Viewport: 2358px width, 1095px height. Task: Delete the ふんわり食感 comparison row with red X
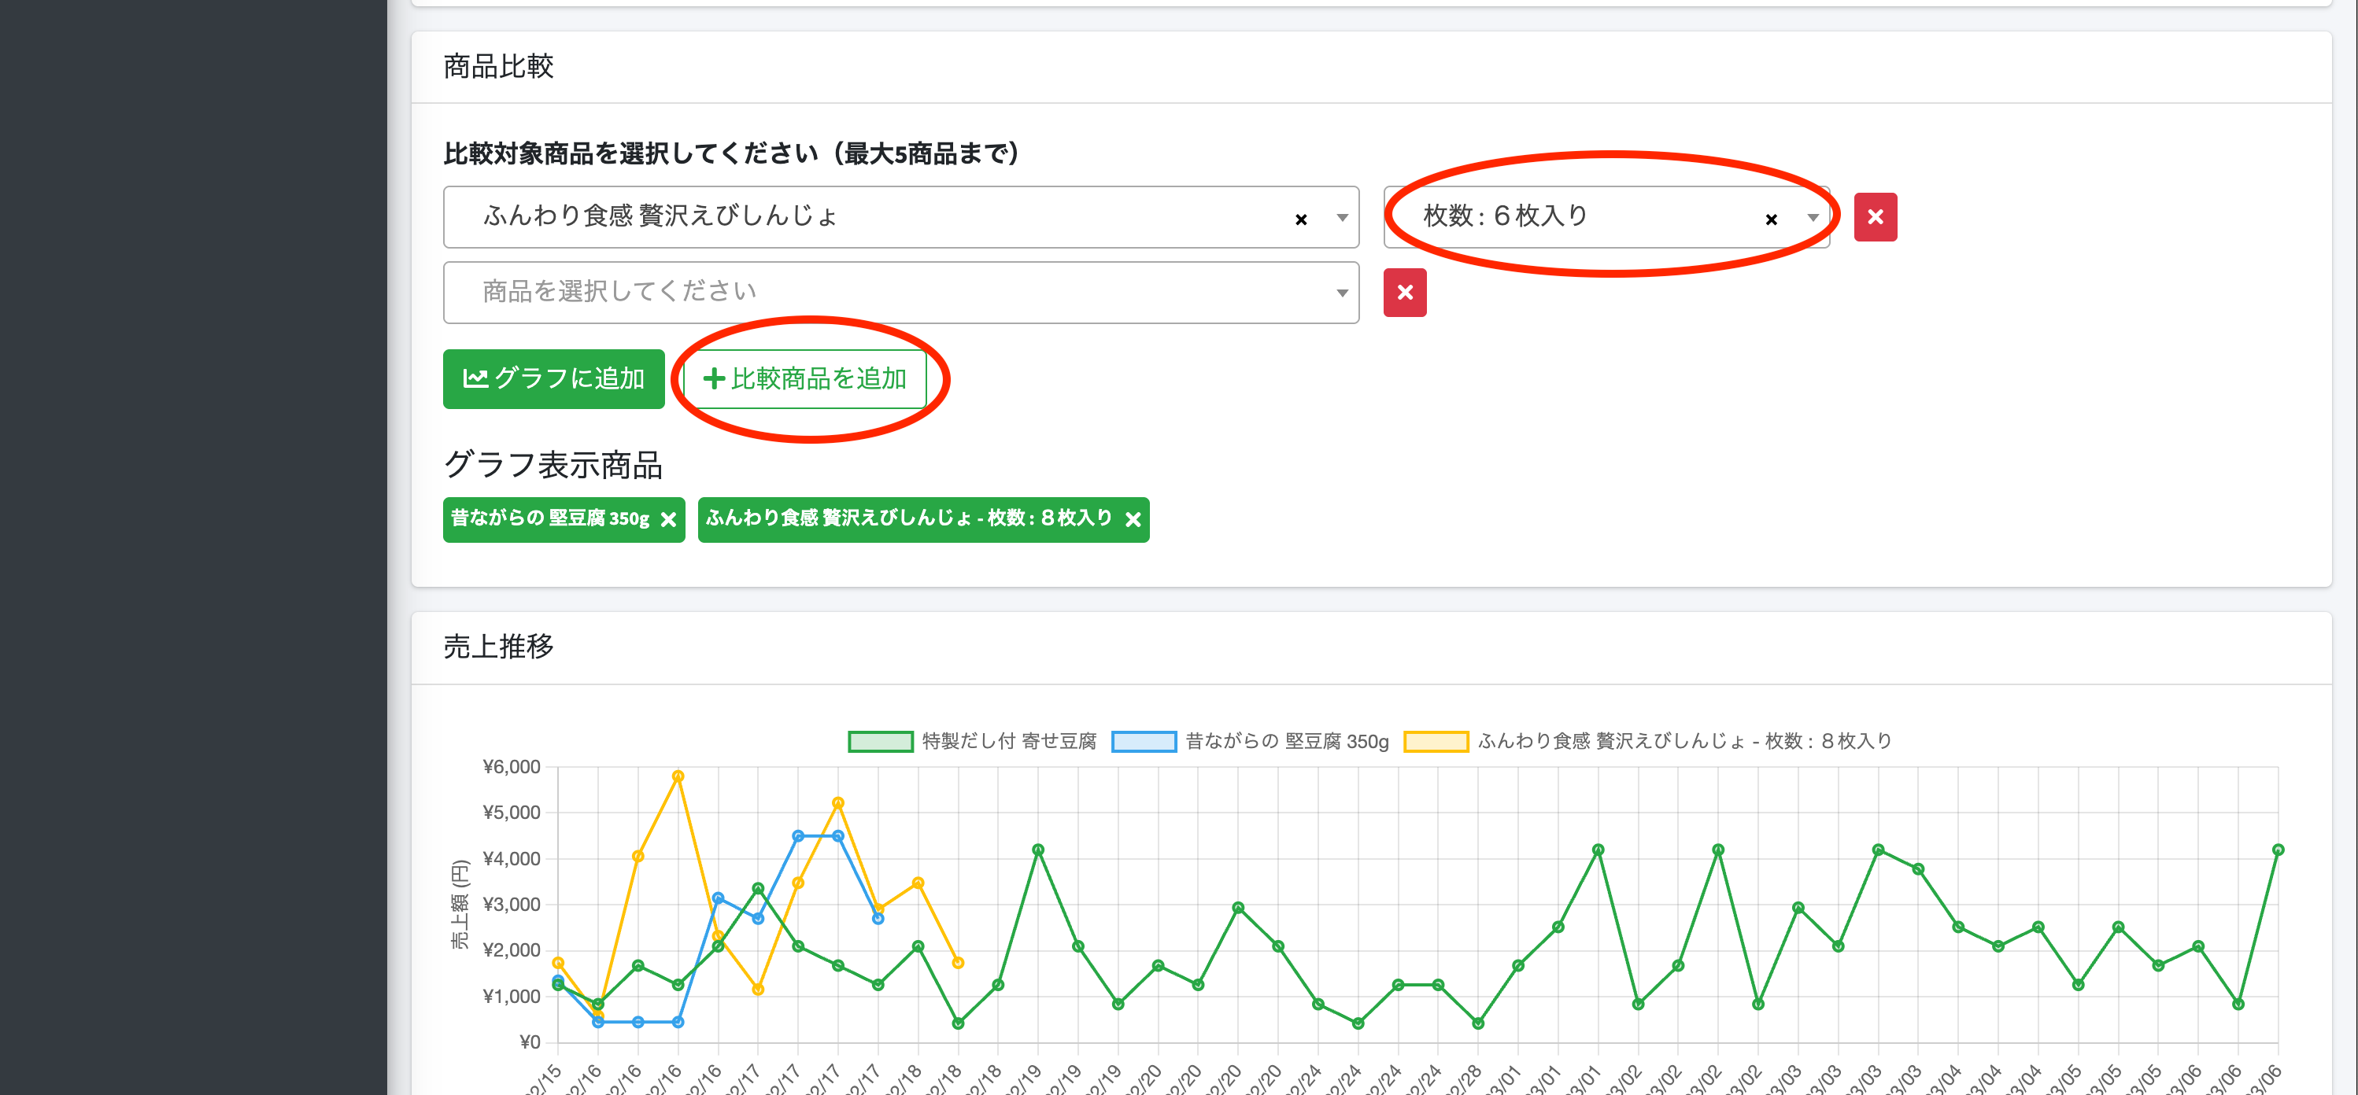click(1876, 217)
